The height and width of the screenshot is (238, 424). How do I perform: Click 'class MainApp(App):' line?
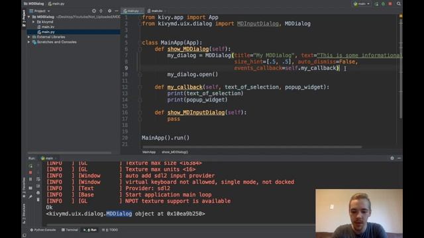[x=172, y=42]
